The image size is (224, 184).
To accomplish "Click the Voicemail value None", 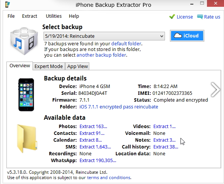I will pyautogui.click(x=159, y=133).
